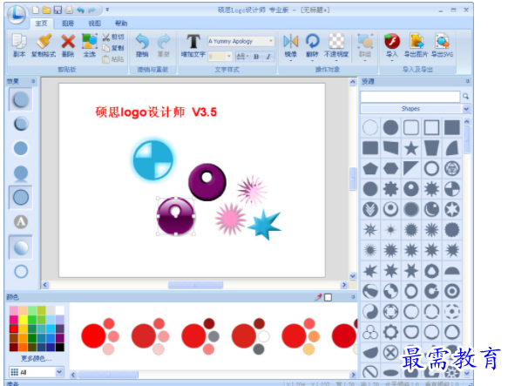The height and width of the screenshot is (386, 508).
Task: Toggle italic I text formatting
Action: point(268,57)
